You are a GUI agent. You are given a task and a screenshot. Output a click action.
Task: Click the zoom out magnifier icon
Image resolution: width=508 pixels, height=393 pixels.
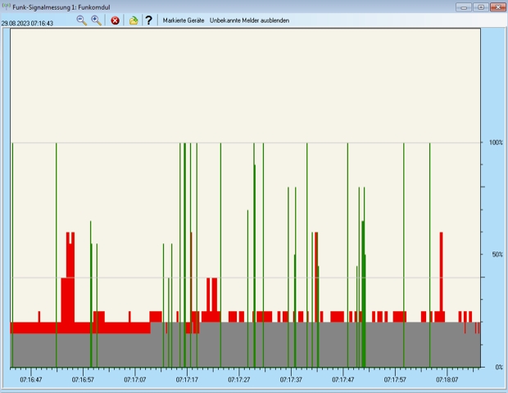(x=82, y=20)
